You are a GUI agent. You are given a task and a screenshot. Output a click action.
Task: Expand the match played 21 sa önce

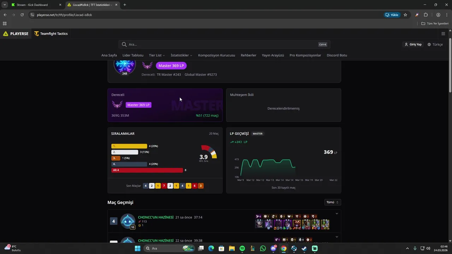337,213
